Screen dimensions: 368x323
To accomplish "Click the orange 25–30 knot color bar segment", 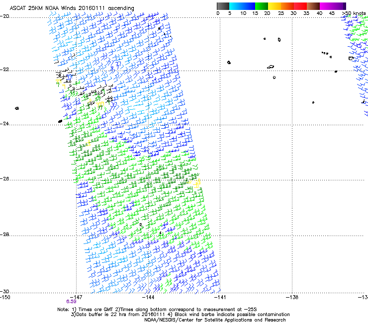I will coord(287,6).
